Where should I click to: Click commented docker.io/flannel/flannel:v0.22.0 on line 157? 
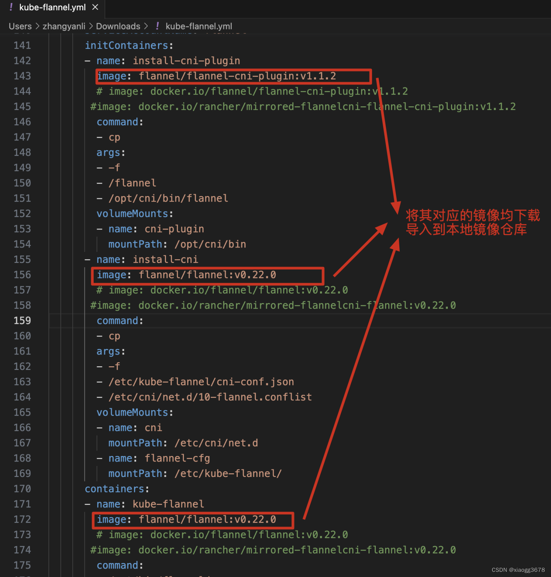tap(222, 290)
